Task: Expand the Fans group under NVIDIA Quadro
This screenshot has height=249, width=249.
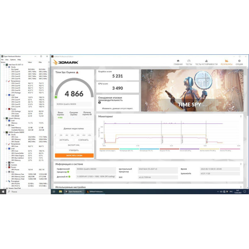Action: 7,163
